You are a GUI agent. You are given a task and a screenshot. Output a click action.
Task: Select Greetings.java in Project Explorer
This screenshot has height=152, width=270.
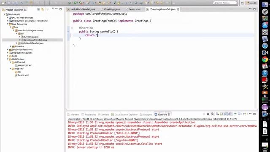coord(31,37)
